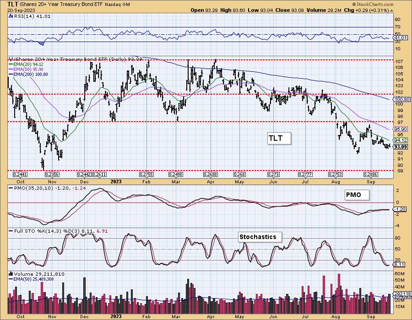Image resolution: width=412 pixels, height=320 pixels.
Task: Click the 94.12 price tag on the right axis
Action: 401,140
